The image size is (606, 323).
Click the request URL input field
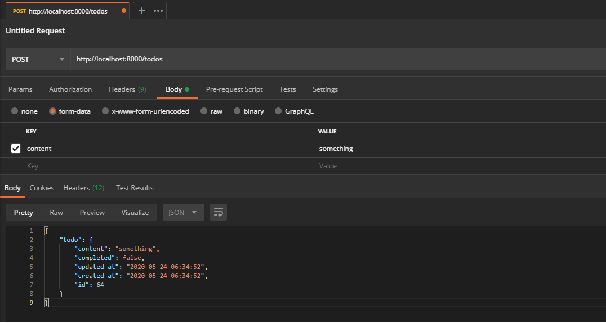(338, 59)
